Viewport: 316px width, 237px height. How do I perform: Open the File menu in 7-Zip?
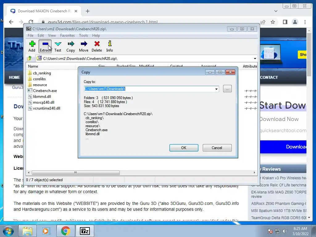(31, 35)
